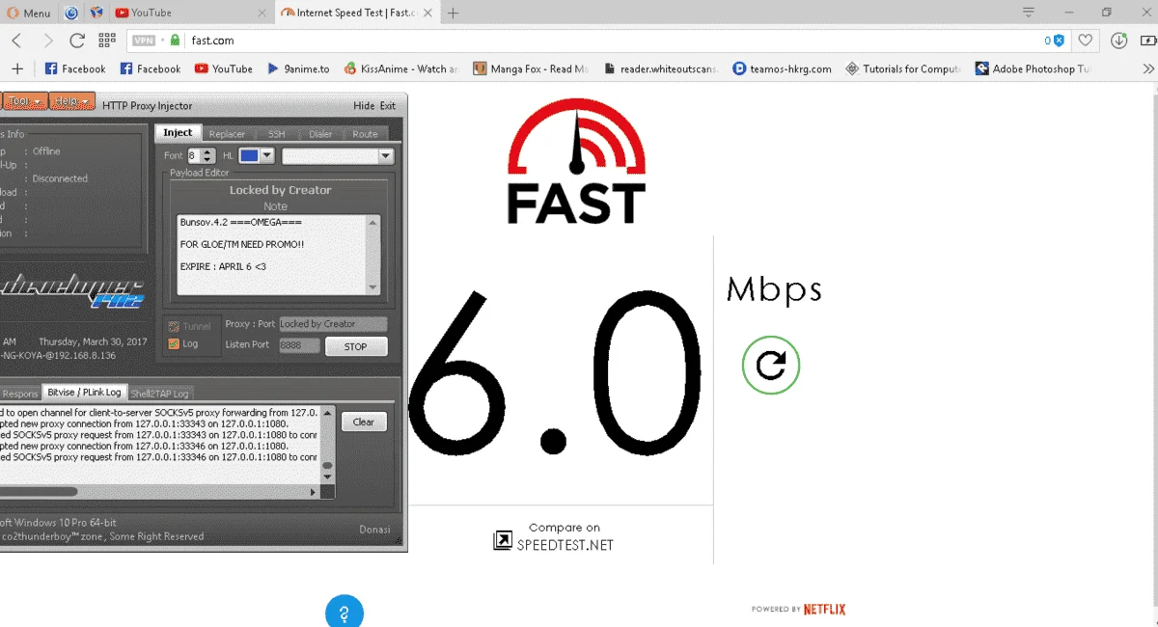Switch to the YouTube tab
Viewport: 1158px width, 627px height.
[x=191, y=13]
